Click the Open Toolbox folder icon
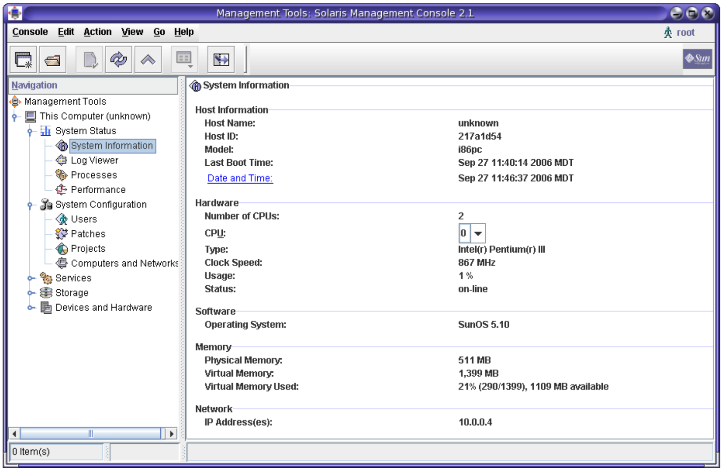This screenshot has width=723, height=470. pos(53,60)
